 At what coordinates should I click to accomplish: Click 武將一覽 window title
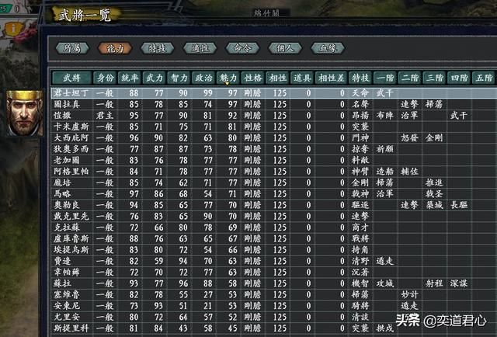pyautogui.click(x=85, y=14)
